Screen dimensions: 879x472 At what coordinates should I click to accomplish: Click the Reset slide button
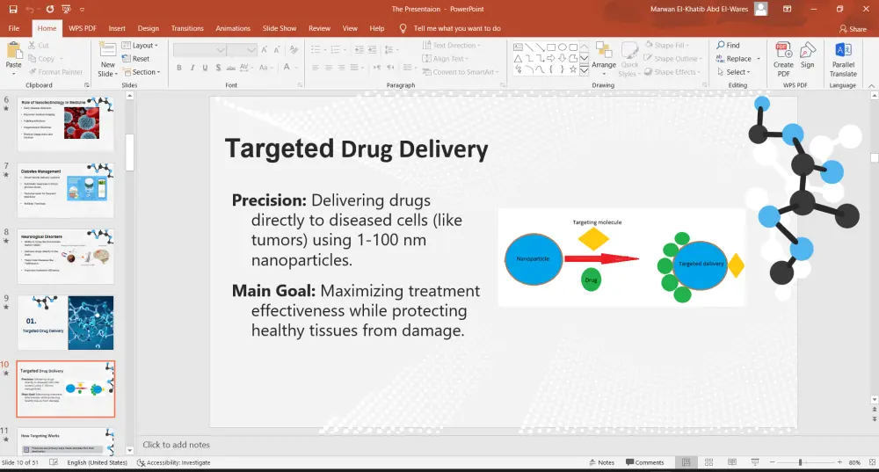135,58
